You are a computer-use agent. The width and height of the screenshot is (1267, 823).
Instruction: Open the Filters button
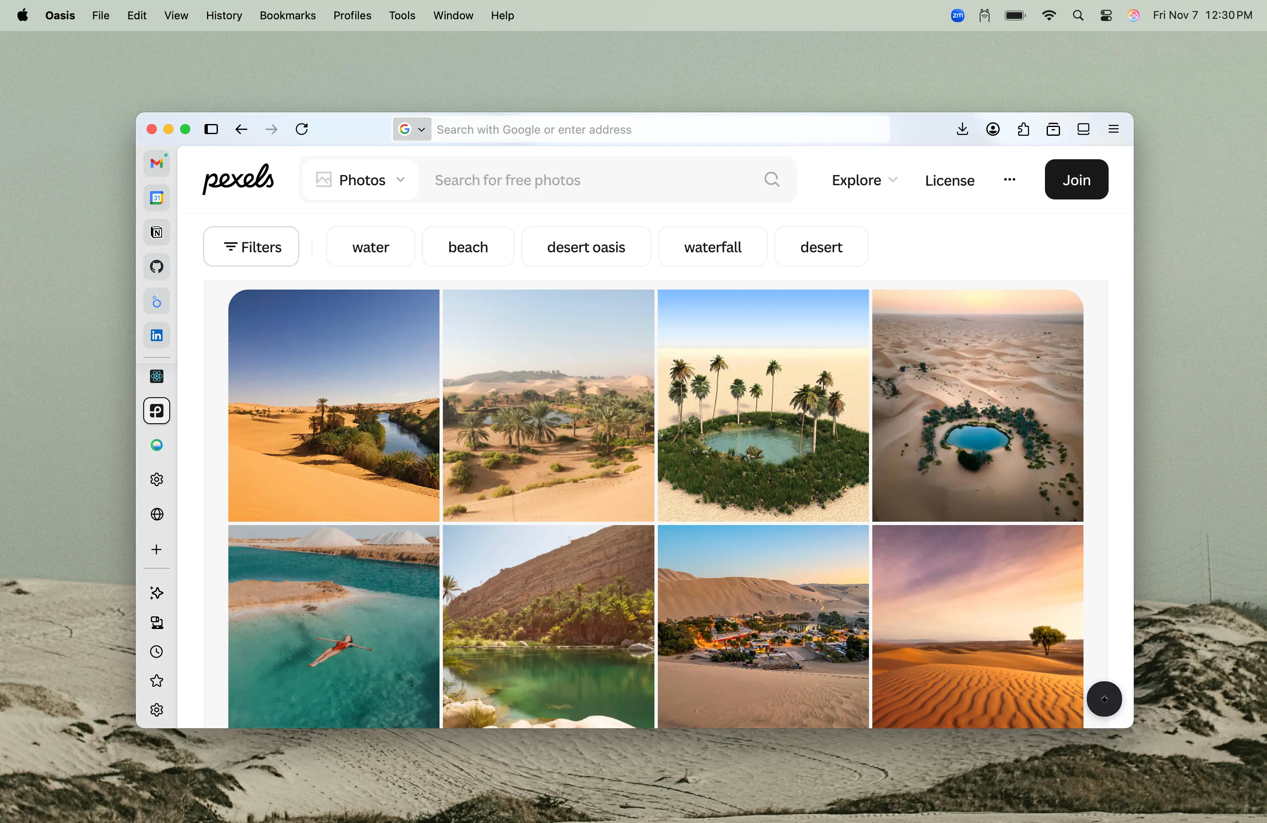(x=251, y=247)
